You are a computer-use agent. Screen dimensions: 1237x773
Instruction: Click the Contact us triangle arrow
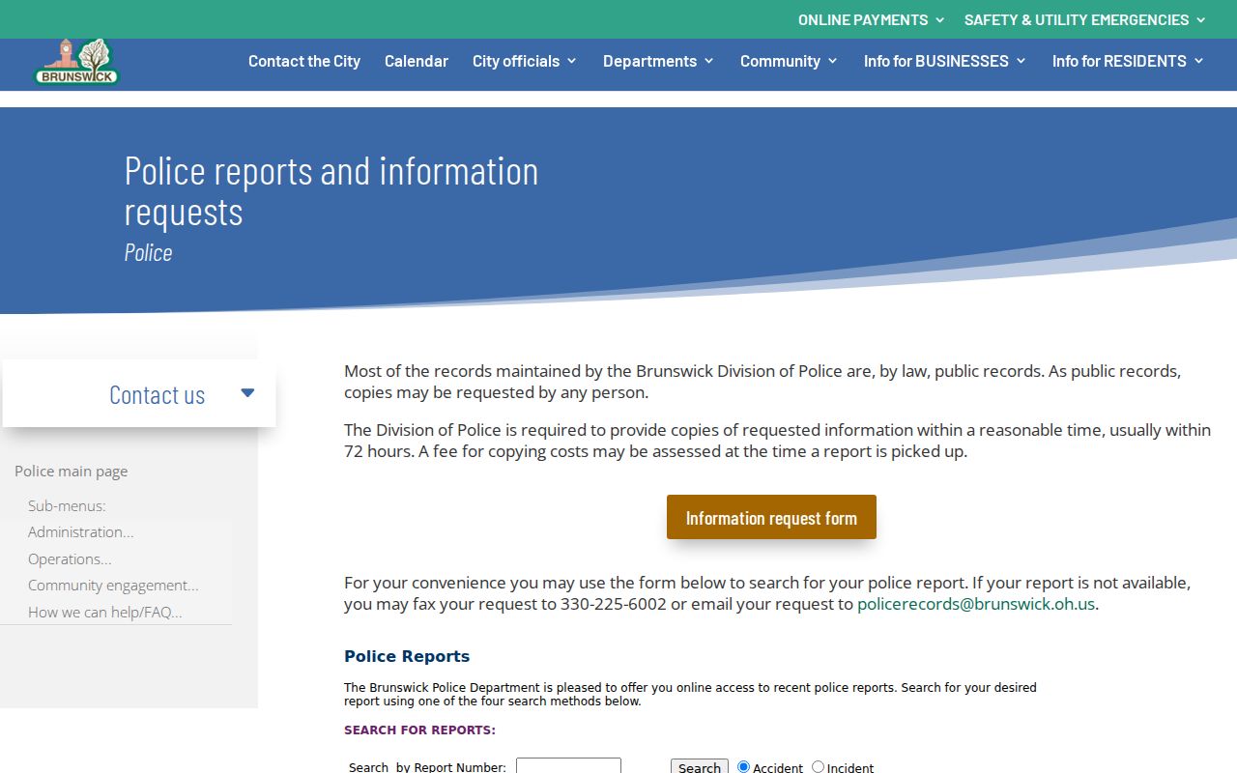[247, 393]
